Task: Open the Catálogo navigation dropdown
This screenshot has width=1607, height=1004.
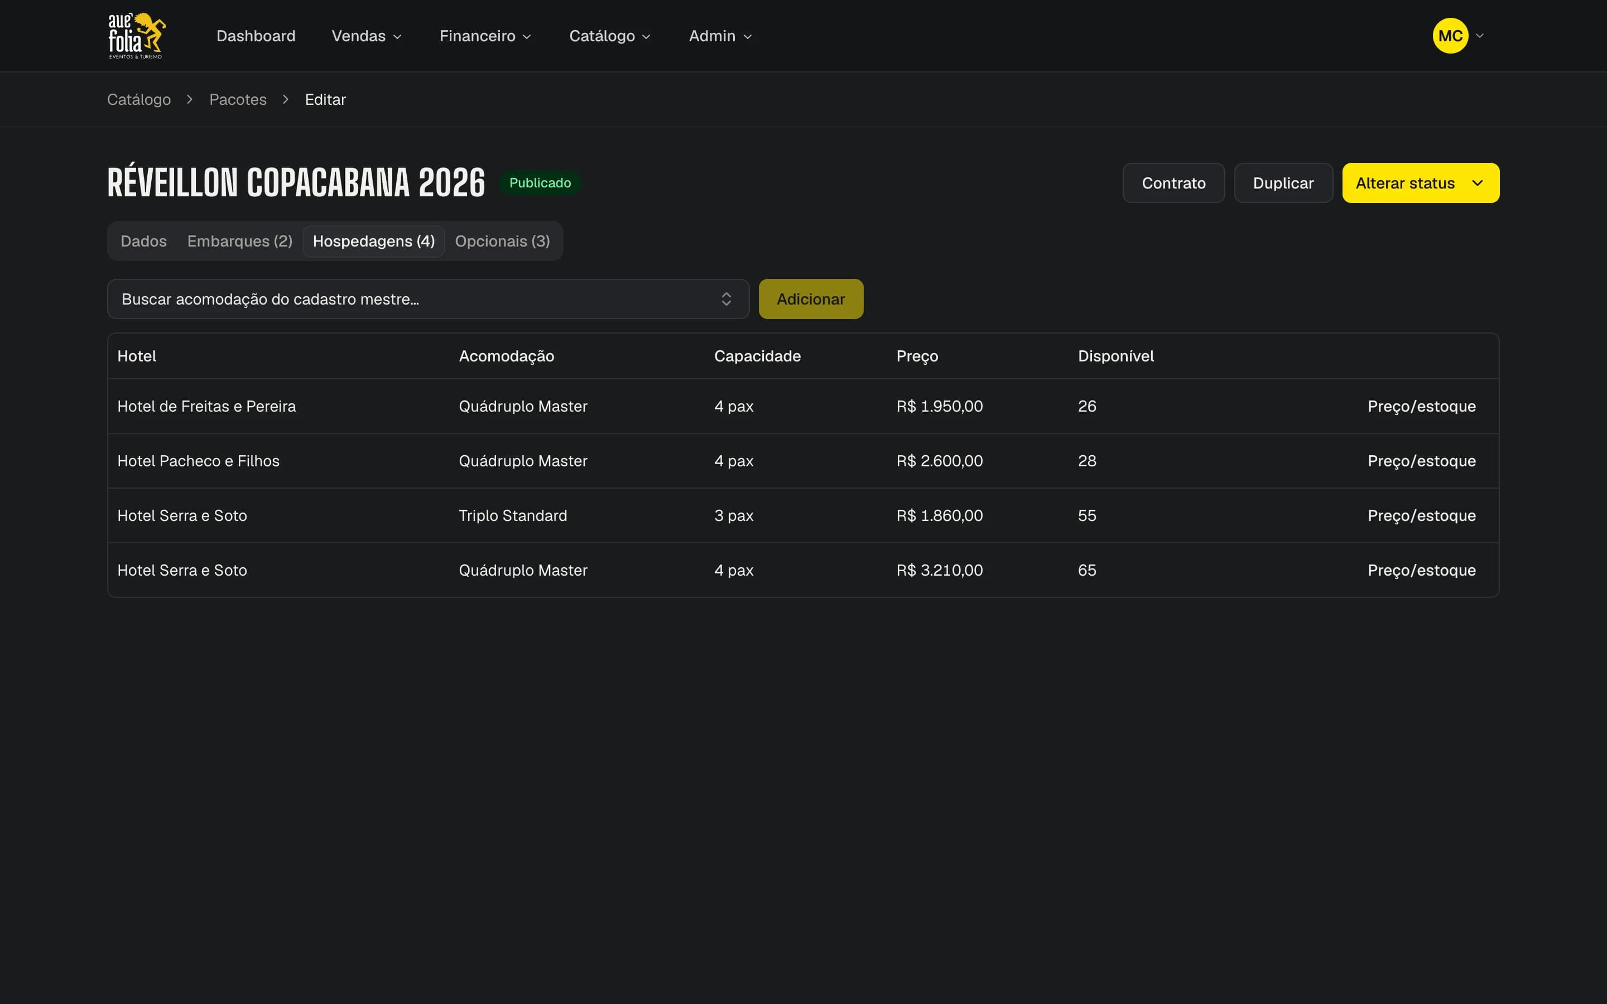Action: coord(609,36)
